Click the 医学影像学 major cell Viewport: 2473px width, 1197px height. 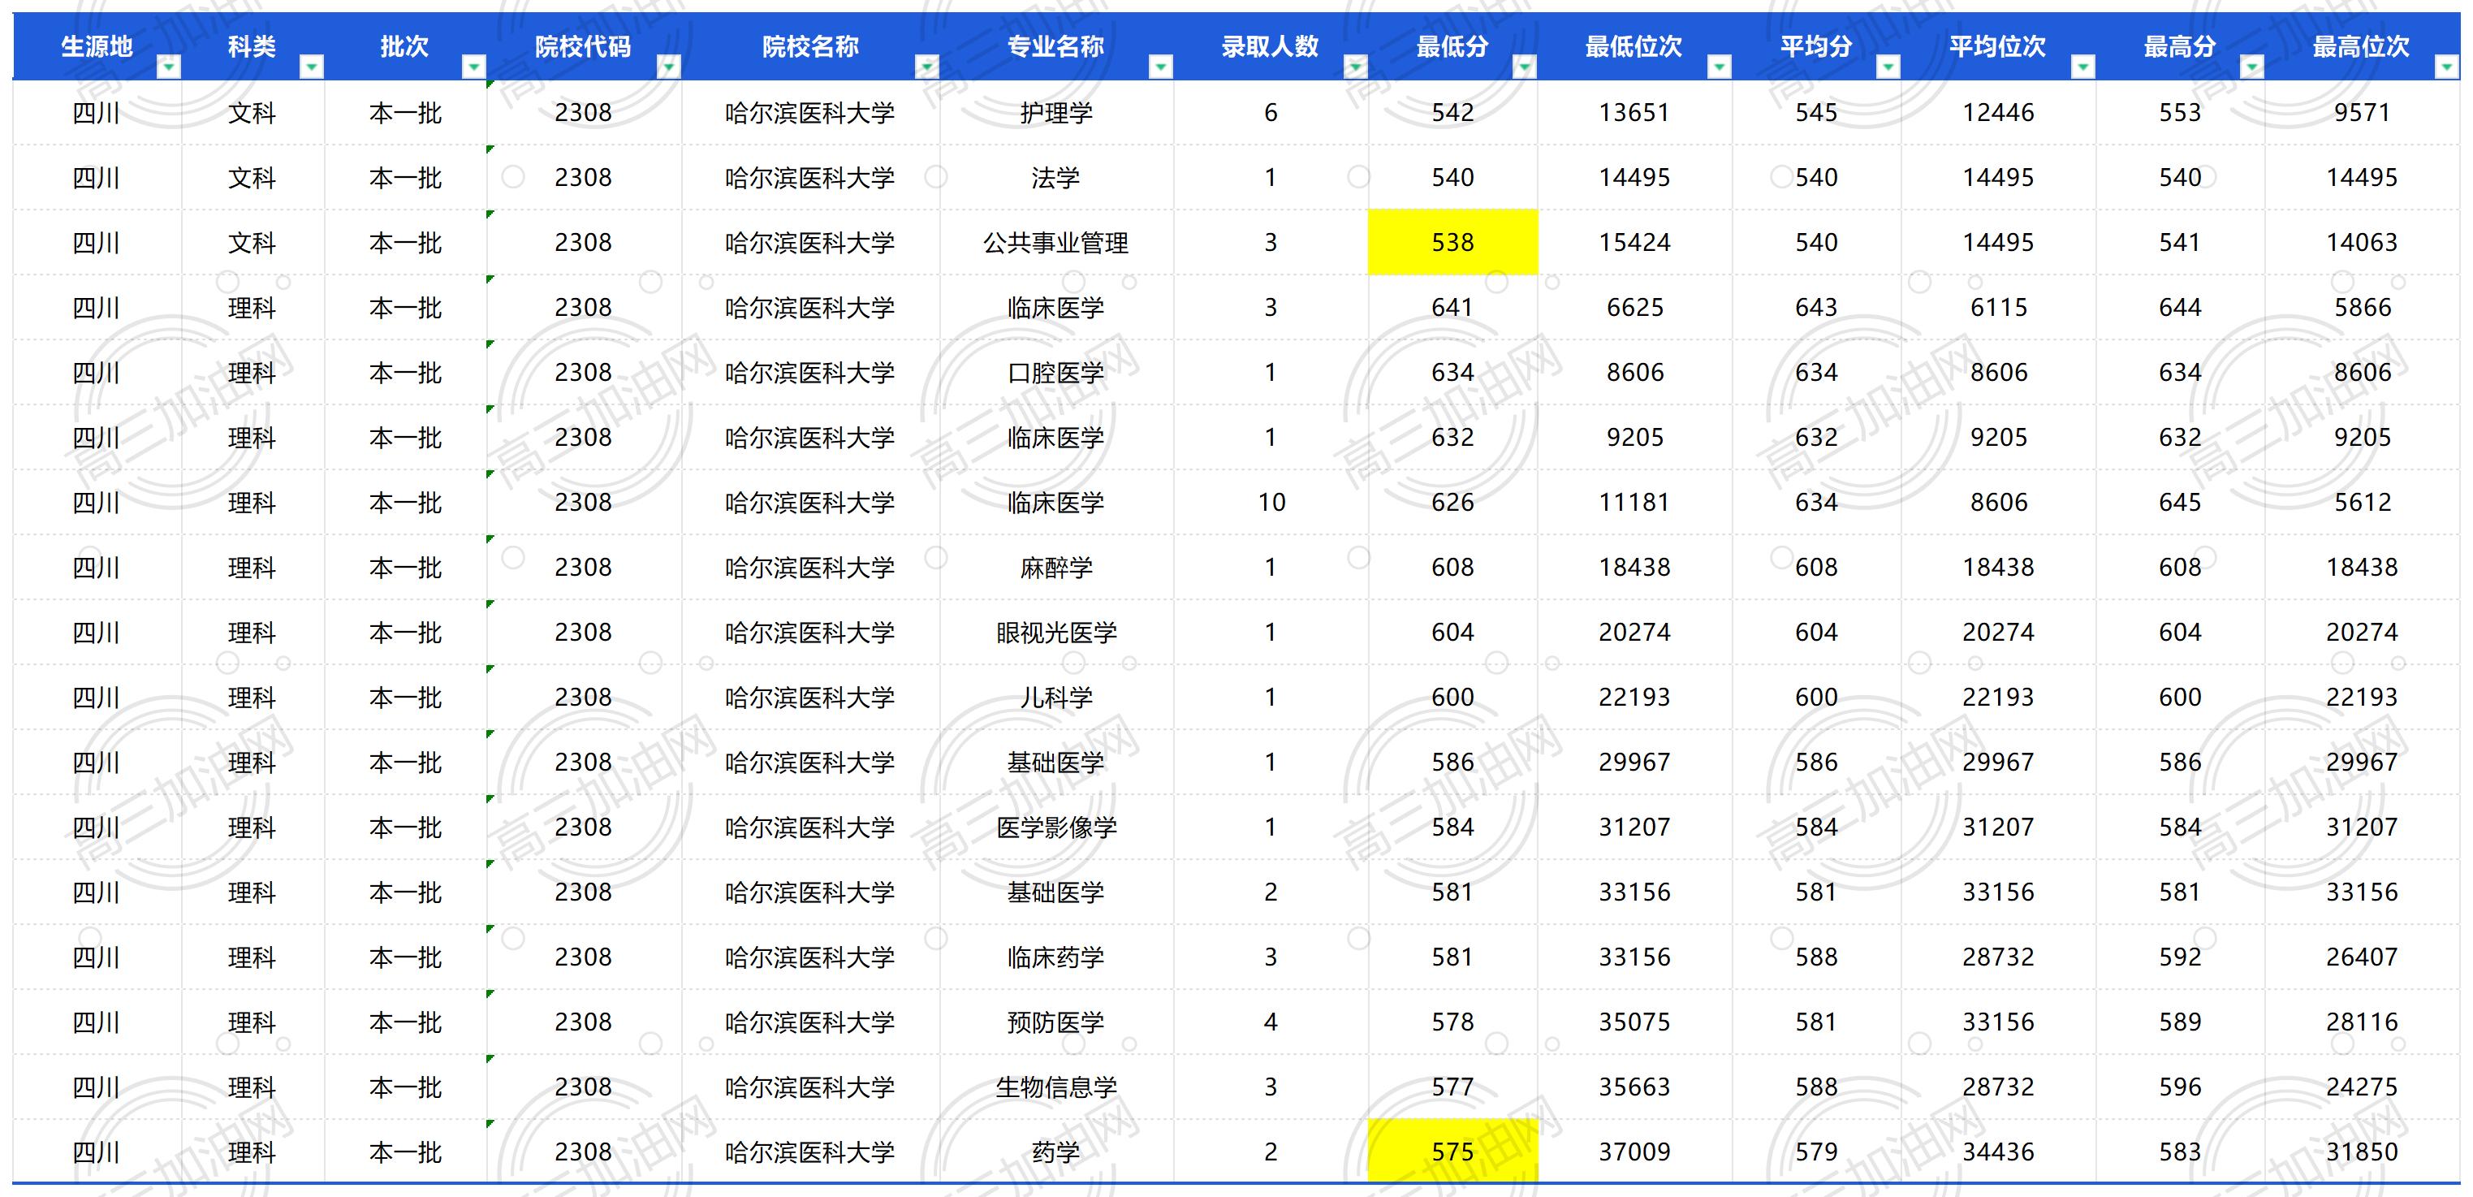click(1056, 828)
